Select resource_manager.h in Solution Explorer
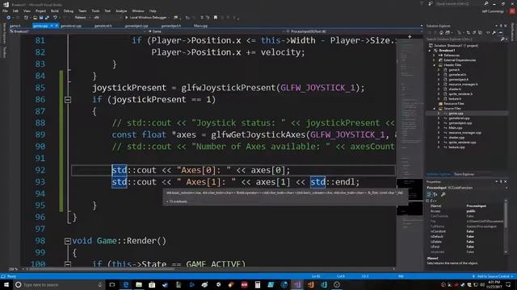This screenshot has width=517, height=290. pyautogui.click(x=463, y=84)
